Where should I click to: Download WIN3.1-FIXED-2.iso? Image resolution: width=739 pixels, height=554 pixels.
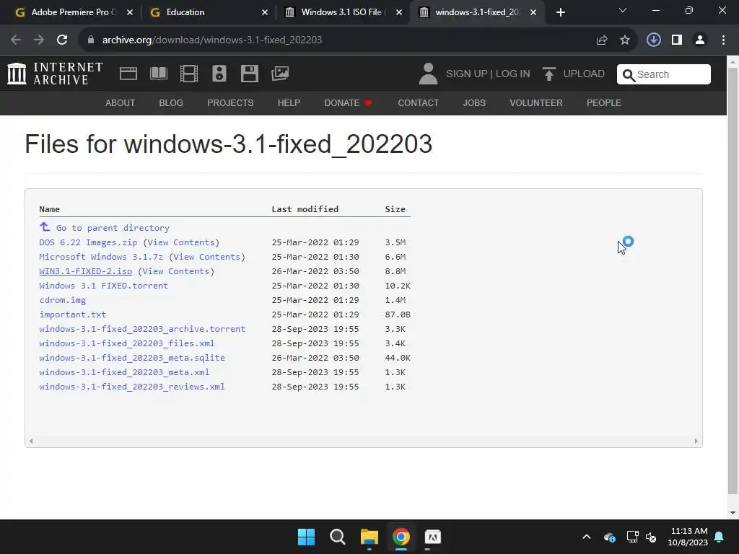86,271
